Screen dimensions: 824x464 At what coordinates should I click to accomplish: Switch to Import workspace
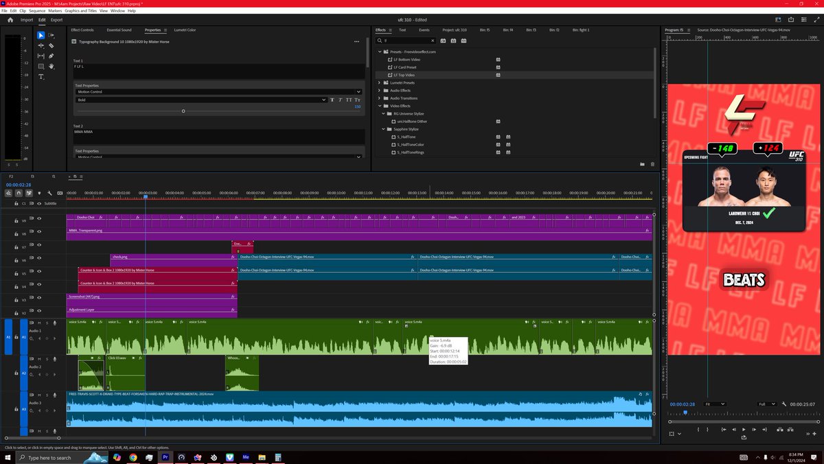[27, 20]
